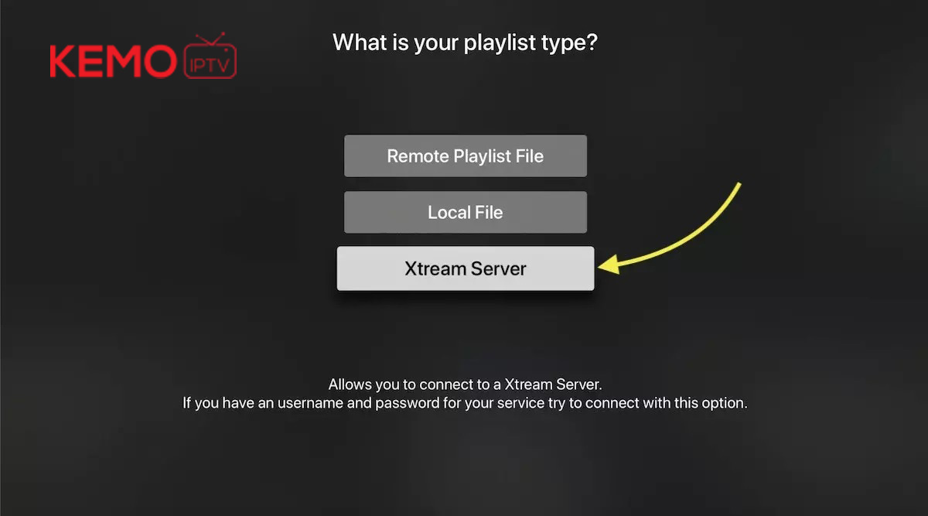The width and height of the screenshot is (928, 516).
Task: Pick the Local File option
Action: point(466,212)
